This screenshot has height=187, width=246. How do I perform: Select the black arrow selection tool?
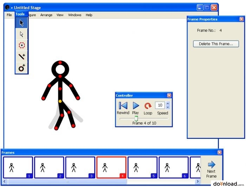click(x=22, y=23)
